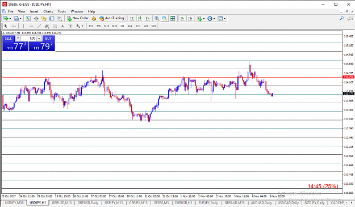Open the Navigator star-folder icon

(x=44, y=19)
